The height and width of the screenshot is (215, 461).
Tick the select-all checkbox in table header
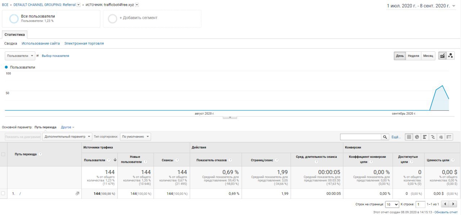[x=3, y=154]
